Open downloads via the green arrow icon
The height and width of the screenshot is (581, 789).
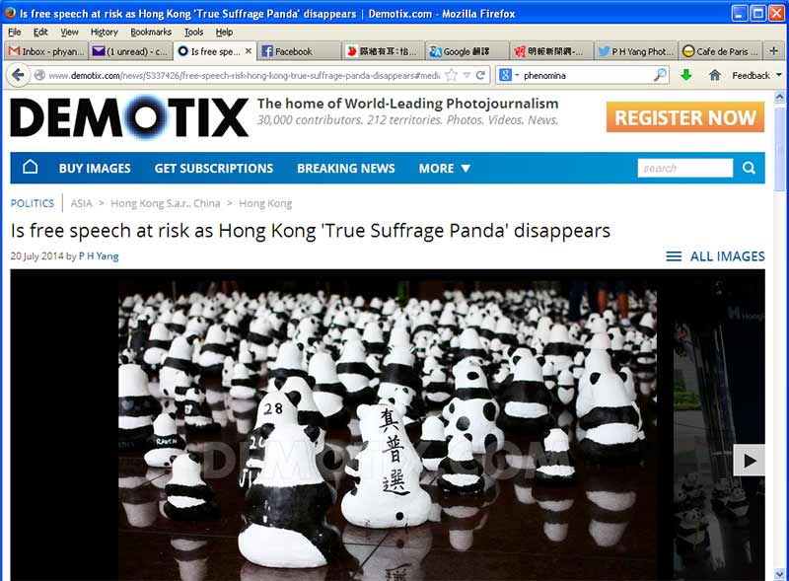(685, 76)
